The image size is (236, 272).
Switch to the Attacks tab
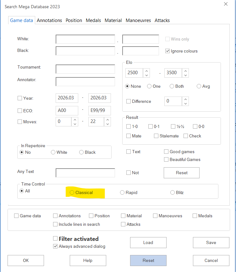(x=162, y=20)
